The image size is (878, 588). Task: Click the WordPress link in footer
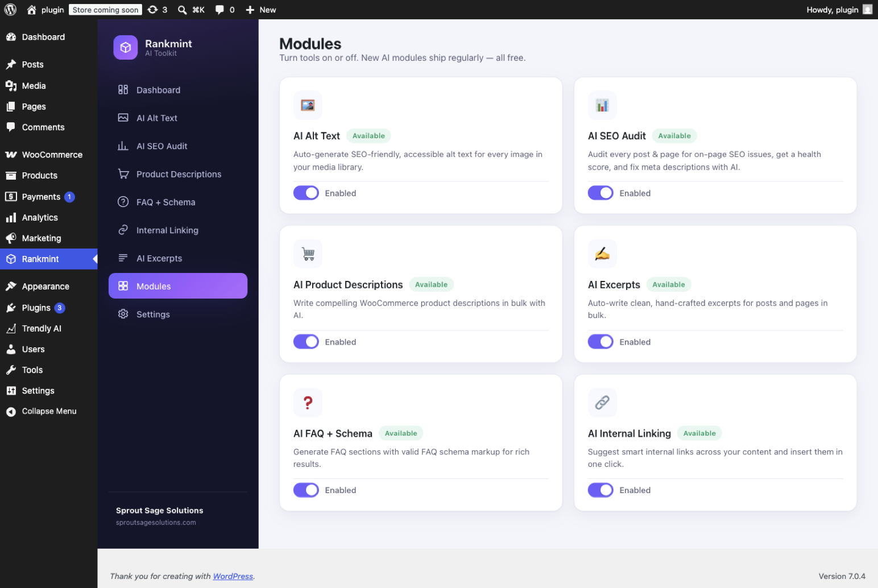tap(233, 576)
